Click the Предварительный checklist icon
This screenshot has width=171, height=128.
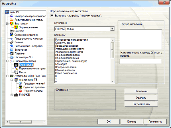(x=21, y=83)
